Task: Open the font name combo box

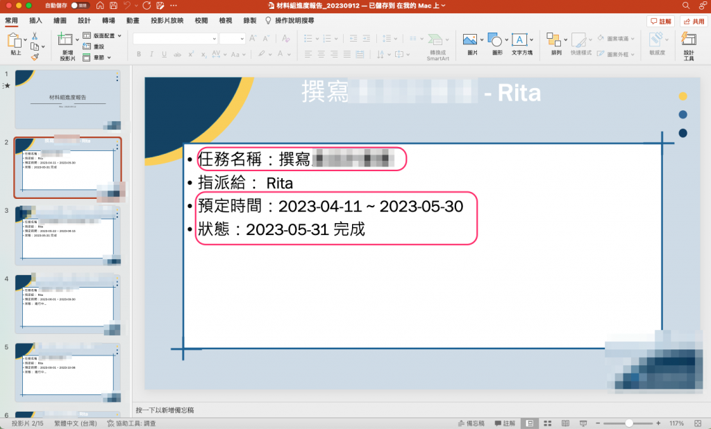Action: click(175, 39)
